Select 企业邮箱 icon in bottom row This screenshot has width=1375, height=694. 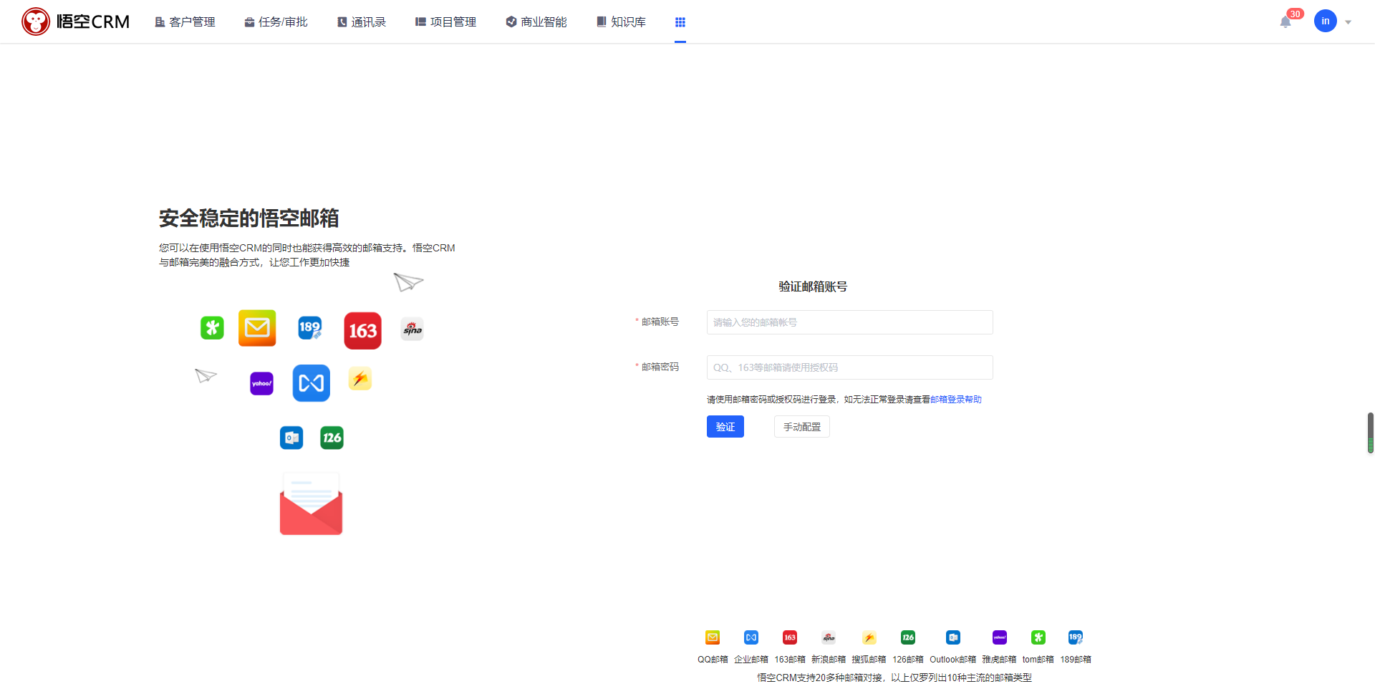point(751,637)
